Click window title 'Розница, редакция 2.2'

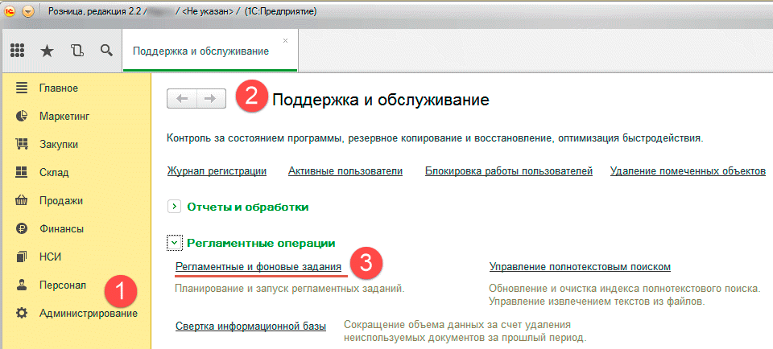pyautogui.click(x=95, y=10)
